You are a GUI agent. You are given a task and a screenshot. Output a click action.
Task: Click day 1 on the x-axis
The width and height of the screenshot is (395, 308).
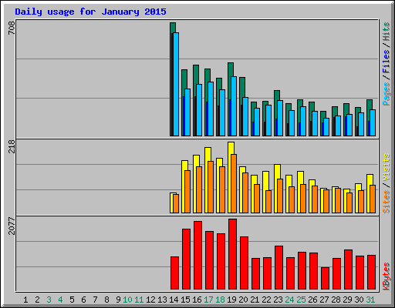[x=25, y=300]
